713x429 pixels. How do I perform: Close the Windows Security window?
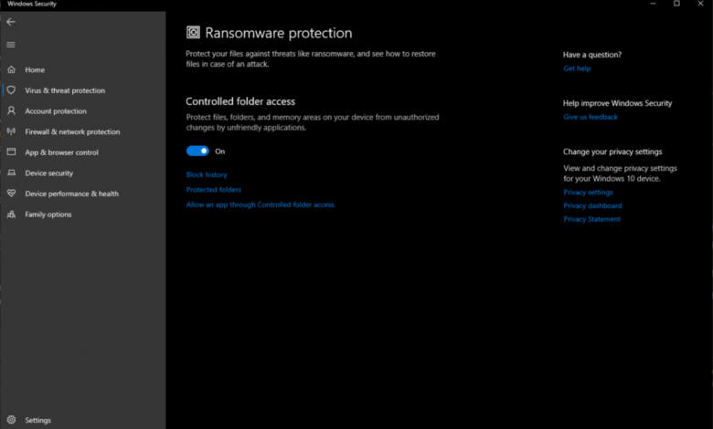[x=700, y=4]
